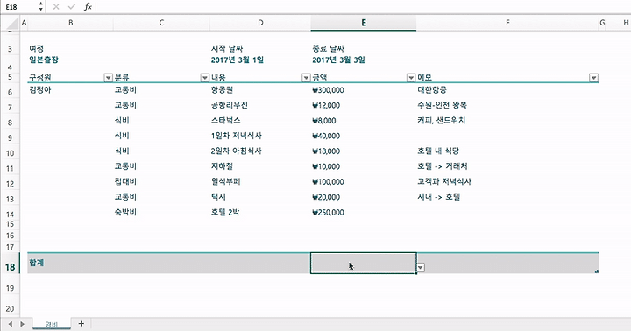Click the 일본출장 trip name cell
The image size is (631, 331).
tap(44, 60)
